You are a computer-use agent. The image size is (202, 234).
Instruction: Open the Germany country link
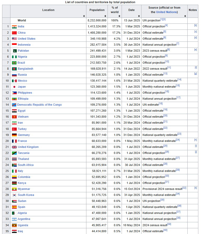pyautogui.click(x=24, y=135)
